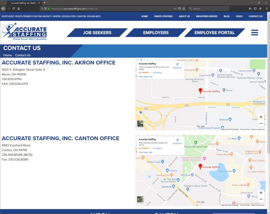The image size is (270, 214).
Task: Click the EMPLOYERS button
Action: coord(156,33)
